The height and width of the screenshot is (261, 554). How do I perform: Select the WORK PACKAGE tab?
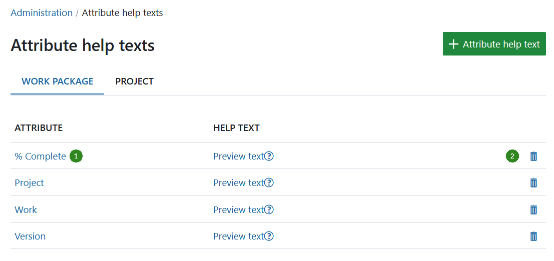pos(57,81)
